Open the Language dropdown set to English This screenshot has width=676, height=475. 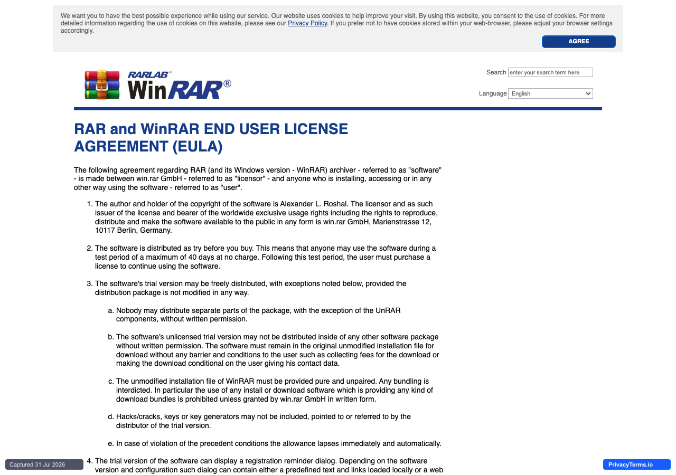(550, 93)
